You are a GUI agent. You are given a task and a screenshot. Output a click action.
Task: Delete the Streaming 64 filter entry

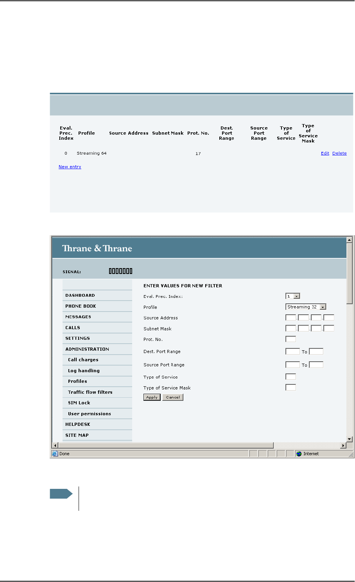pos(339,153)
